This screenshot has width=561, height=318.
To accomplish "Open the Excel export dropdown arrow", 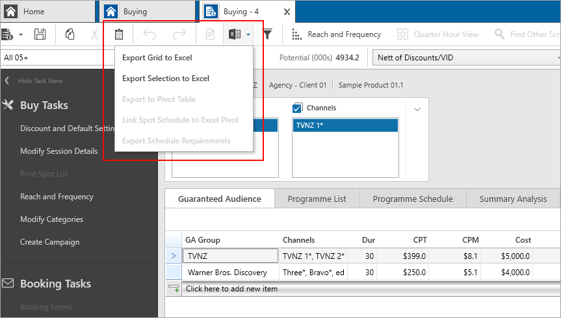I will [248, 34].
